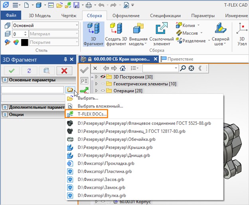249x205 pixels.
Task: Pin the 3D Фрагмент panel
Action: (65, 59)
